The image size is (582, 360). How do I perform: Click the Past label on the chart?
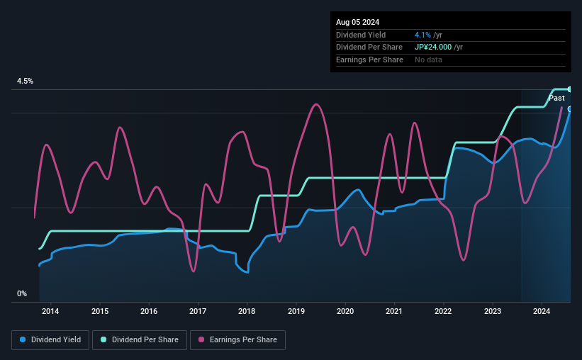pos(556,98)
